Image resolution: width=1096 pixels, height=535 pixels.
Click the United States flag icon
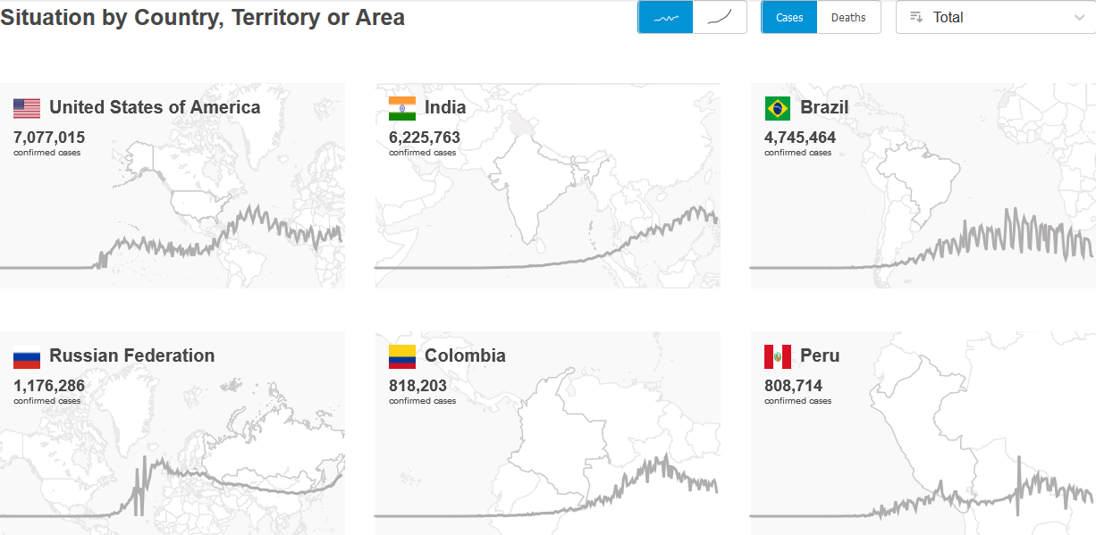coord(27,108)
